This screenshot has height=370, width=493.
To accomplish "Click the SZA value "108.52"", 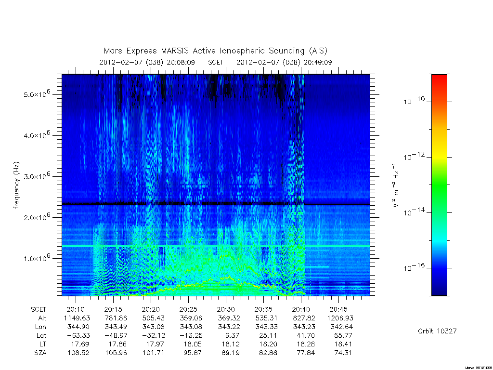I will pyautogui.click(x=78, y=353).
